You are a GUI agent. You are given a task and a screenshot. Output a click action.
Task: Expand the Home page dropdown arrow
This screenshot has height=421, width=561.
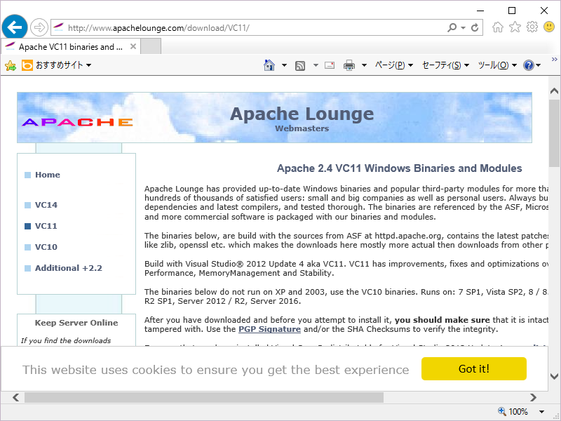tap(284, 65)
